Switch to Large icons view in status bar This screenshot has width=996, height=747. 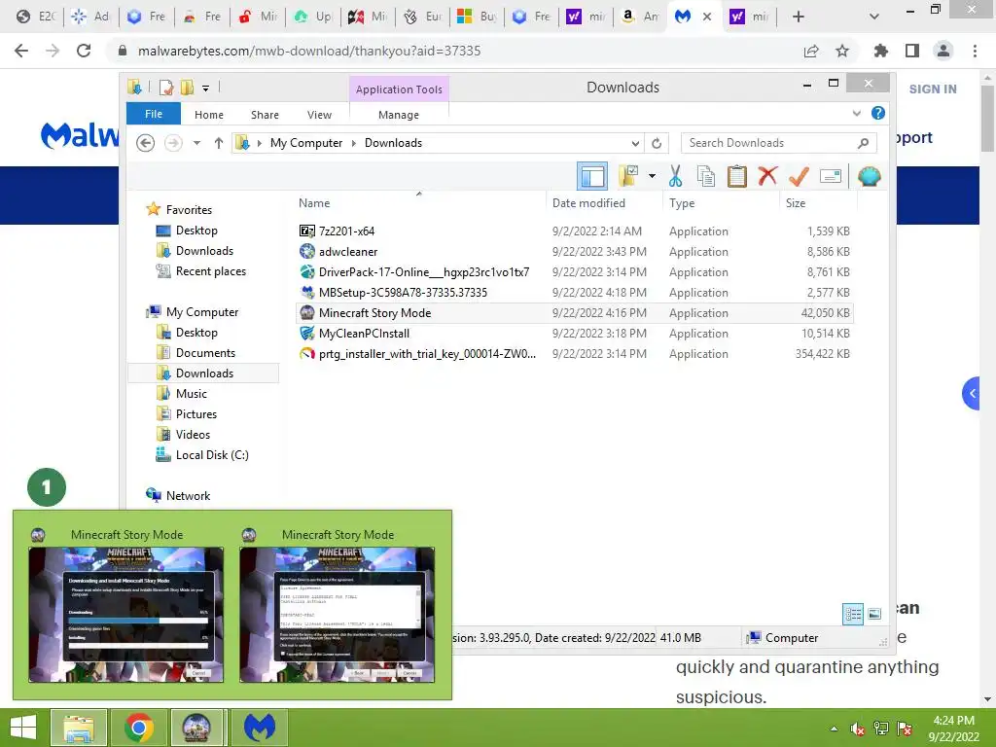(874, 614)
